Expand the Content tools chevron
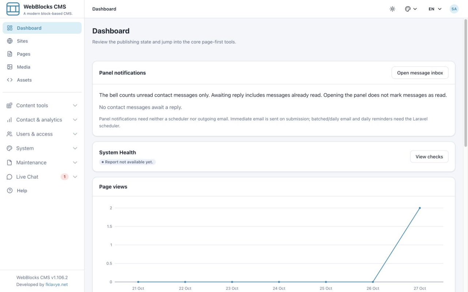This screenshot has height=292, width=468. pyautogui.click(x=75, y=105)
